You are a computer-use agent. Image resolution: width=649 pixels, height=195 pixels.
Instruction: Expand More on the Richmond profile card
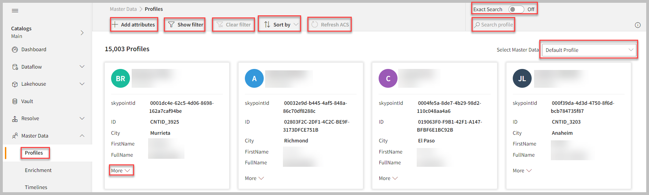[254, 178]
